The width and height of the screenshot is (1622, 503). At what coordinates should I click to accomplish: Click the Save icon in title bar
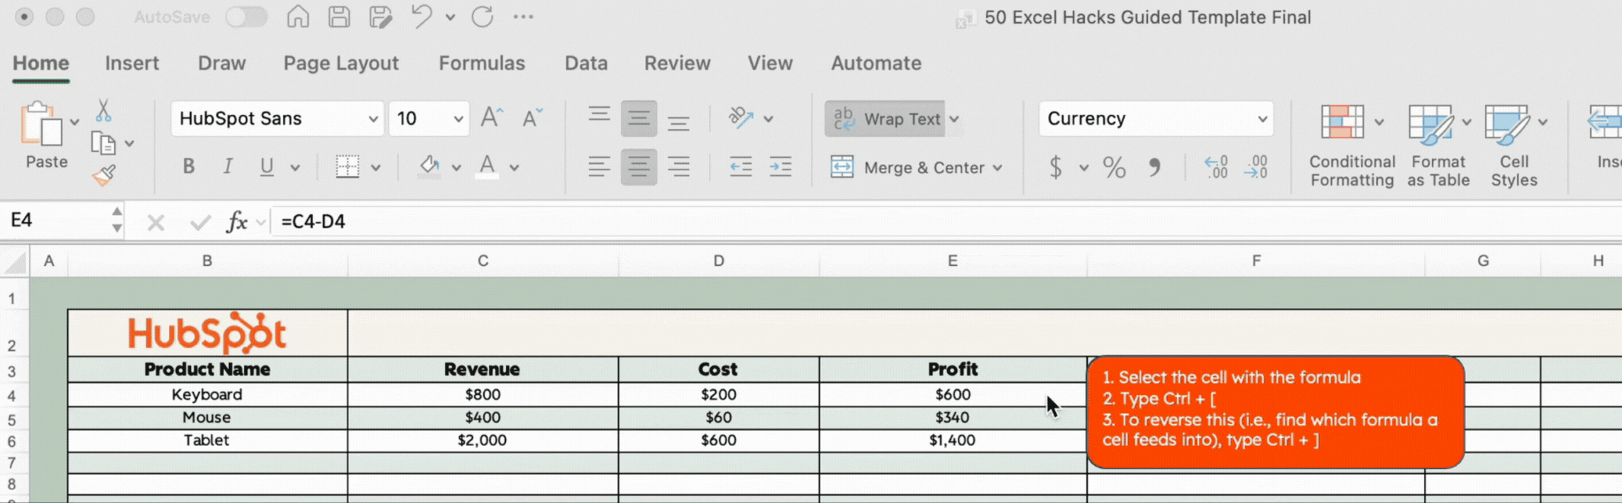(x=339, y=17)
